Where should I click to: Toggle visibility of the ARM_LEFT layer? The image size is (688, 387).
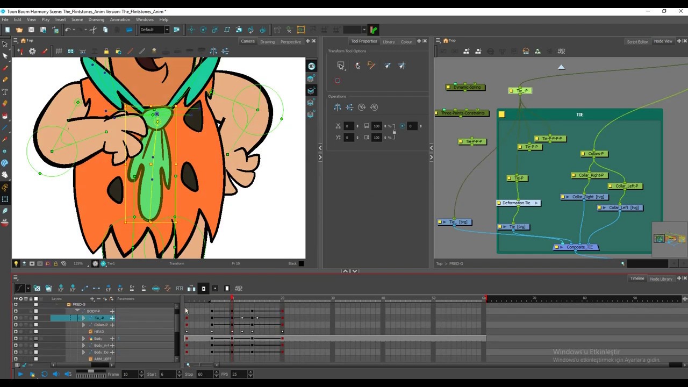coord(16,359)
